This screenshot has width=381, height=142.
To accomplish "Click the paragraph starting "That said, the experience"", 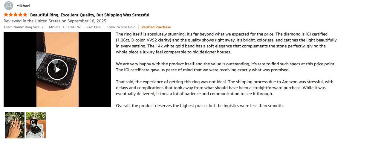I will point(225,88).
